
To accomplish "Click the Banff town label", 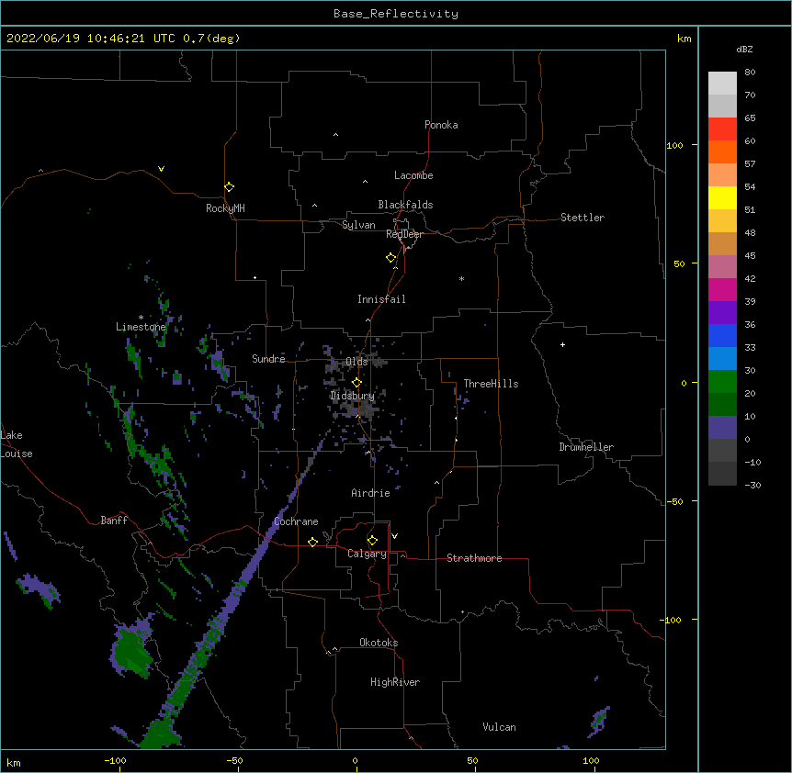I will pos(114,521).
